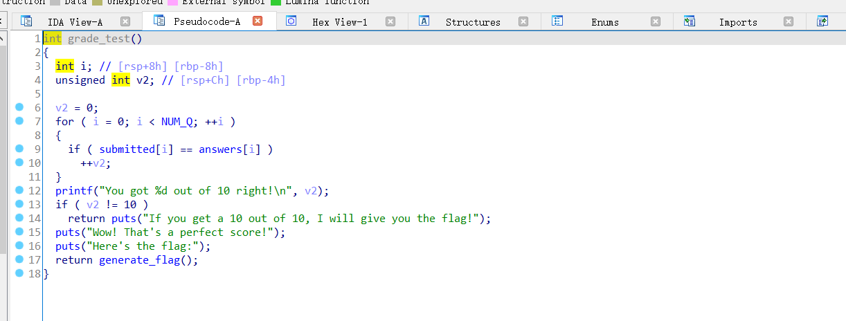846x321 pixels.
Task: Click puts on line 14
Action: 124,219
